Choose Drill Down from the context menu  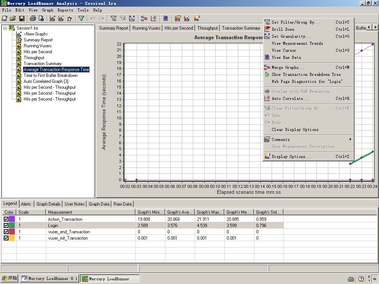pos(308,29)
